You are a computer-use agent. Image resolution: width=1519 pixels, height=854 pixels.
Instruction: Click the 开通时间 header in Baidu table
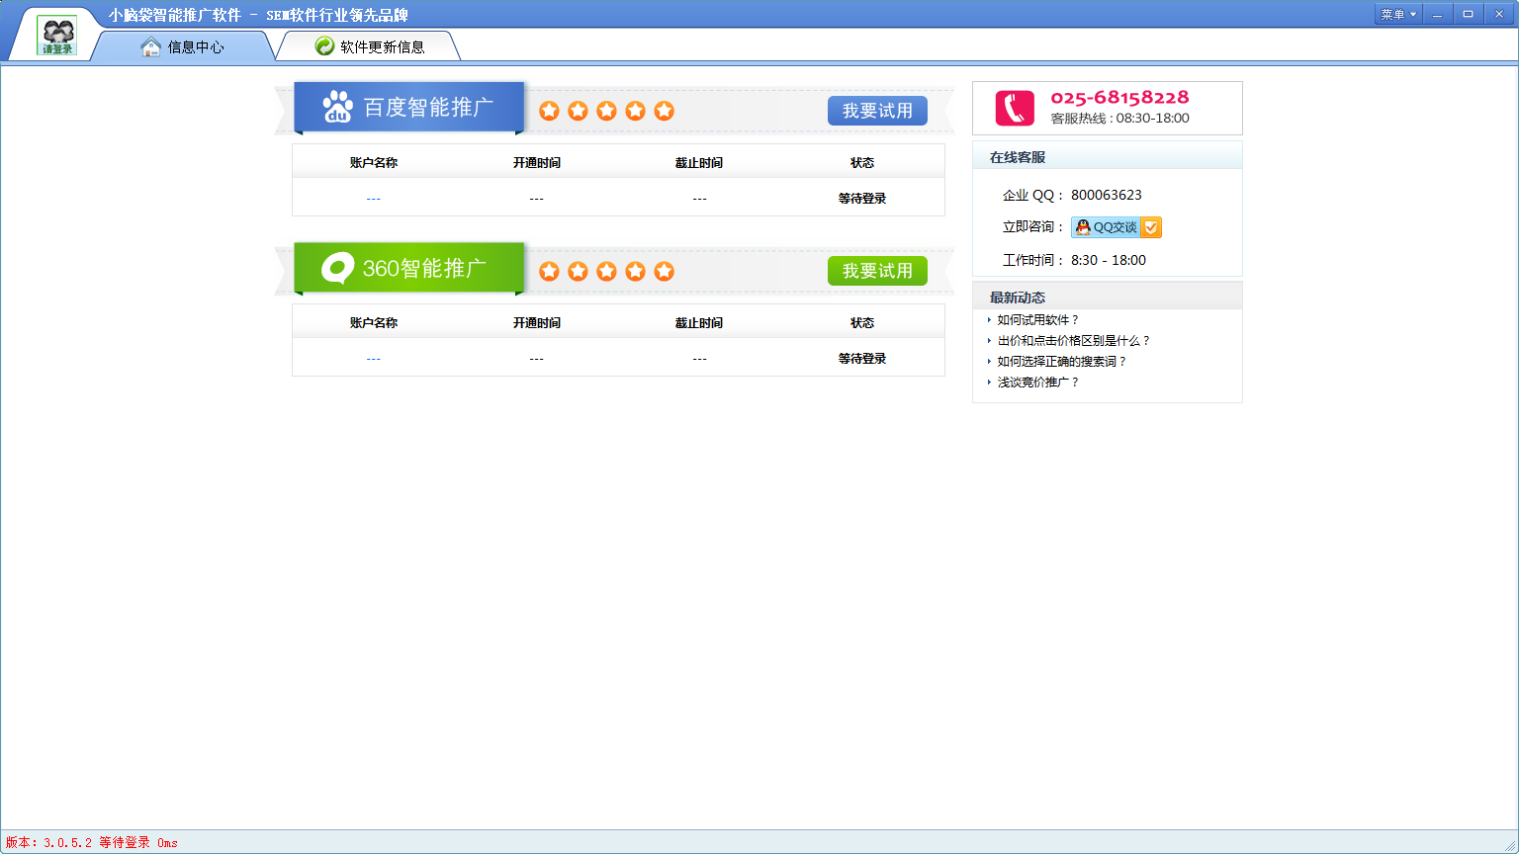point(537,163)
